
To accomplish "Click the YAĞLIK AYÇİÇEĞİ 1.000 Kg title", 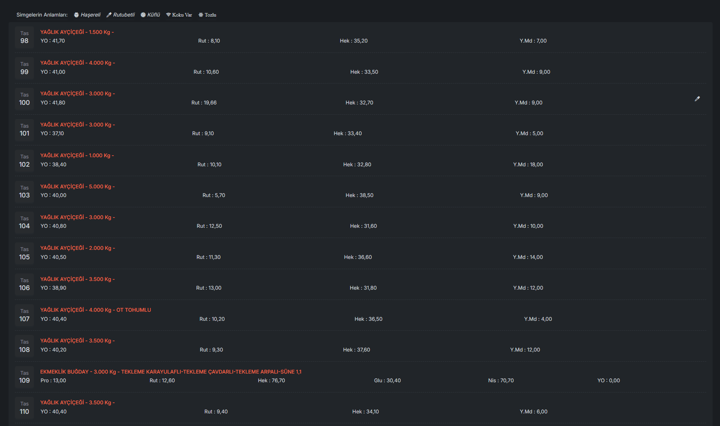I will [77, 156].
